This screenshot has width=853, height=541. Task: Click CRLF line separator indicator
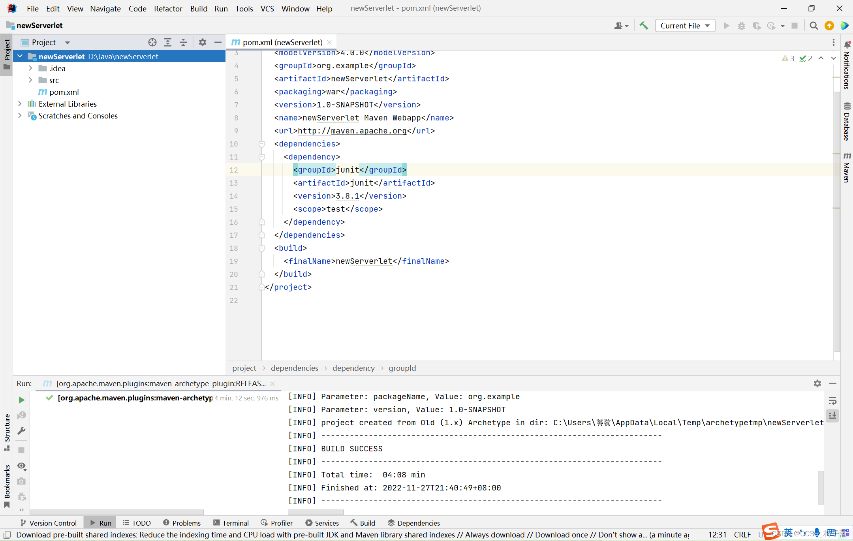point(742,535)
